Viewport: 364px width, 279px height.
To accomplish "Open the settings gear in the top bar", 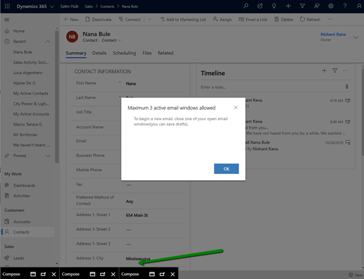I will coord(331,5).
